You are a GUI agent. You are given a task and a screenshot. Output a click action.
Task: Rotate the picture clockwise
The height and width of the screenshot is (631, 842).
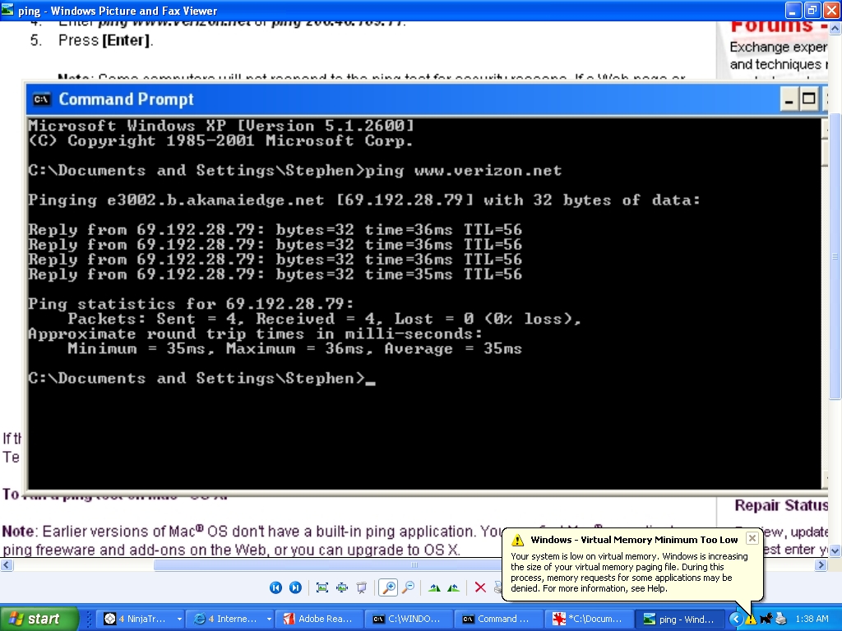(x=434, y=587)
